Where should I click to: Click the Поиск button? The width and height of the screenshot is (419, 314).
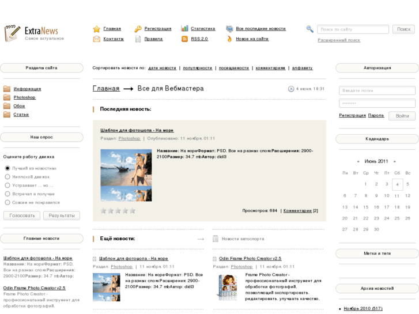point(403,29)
